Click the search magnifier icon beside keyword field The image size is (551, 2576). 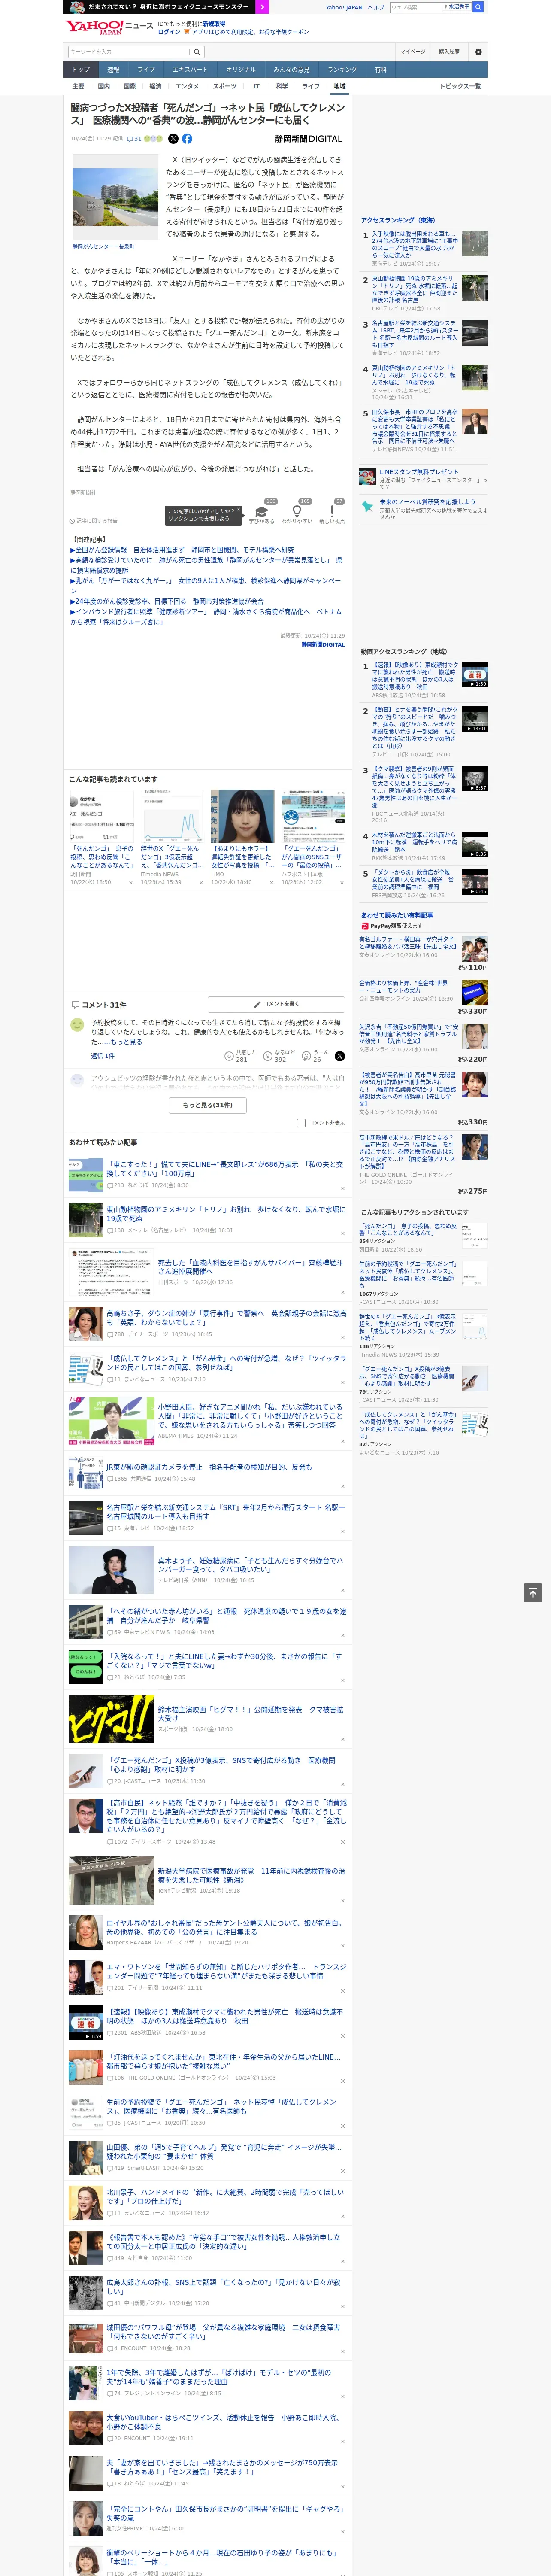[x=197, y=52]
